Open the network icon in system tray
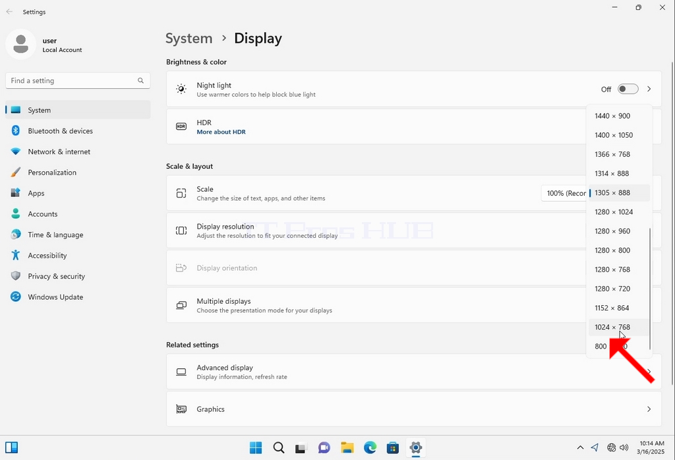675x460 pixels. [611, 448]
